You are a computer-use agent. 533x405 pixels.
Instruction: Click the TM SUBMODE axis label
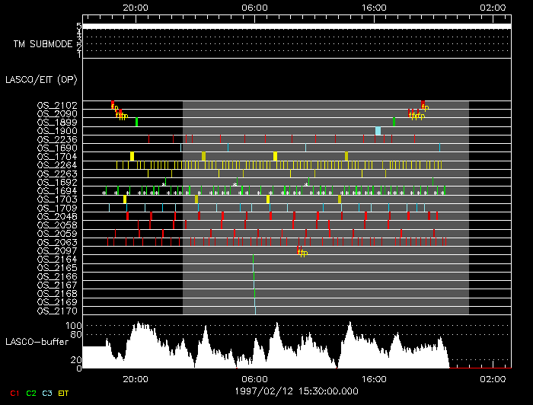point(43,44)
